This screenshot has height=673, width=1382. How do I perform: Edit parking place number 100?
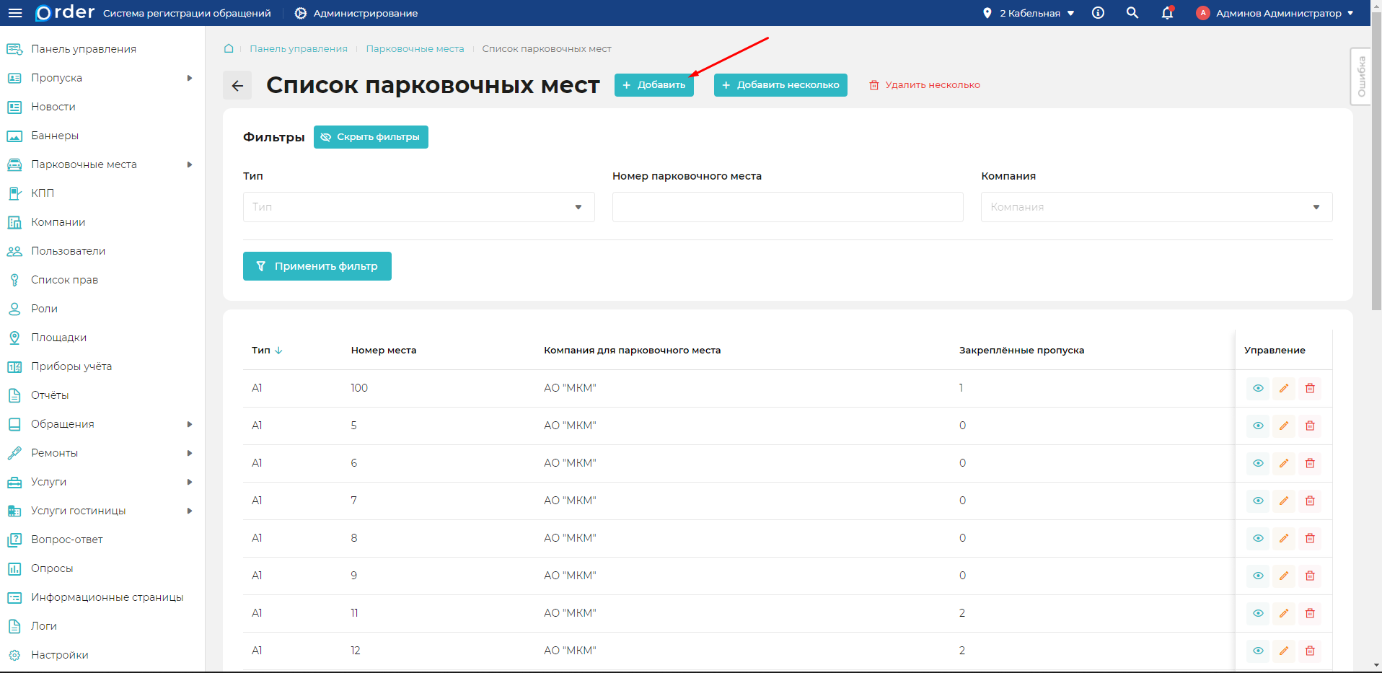pyautogui.click(x=1283, y=388)
